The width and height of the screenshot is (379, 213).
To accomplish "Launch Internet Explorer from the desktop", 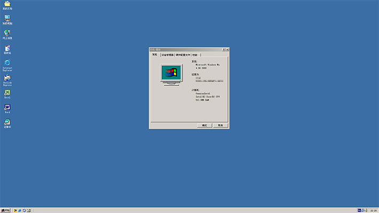I will point(7,65).
